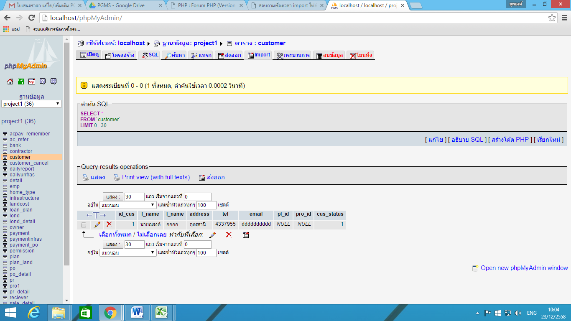Viewport: 571px width, 321px height.
Task: Click the ไม่เลือกเลย deselect all link
Action: tap(152, 234)
